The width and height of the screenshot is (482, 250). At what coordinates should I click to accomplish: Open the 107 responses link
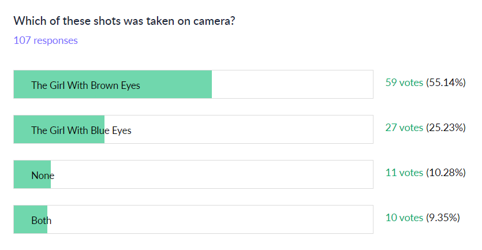point(46,40)
